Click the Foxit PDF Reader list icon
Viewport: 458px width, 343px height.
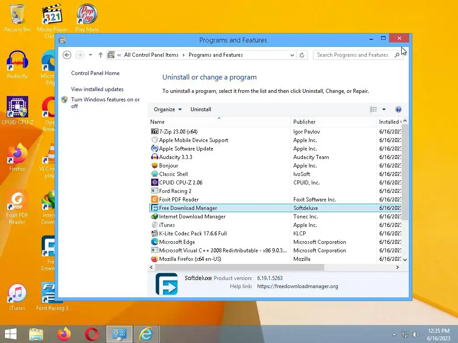(154, 200)
